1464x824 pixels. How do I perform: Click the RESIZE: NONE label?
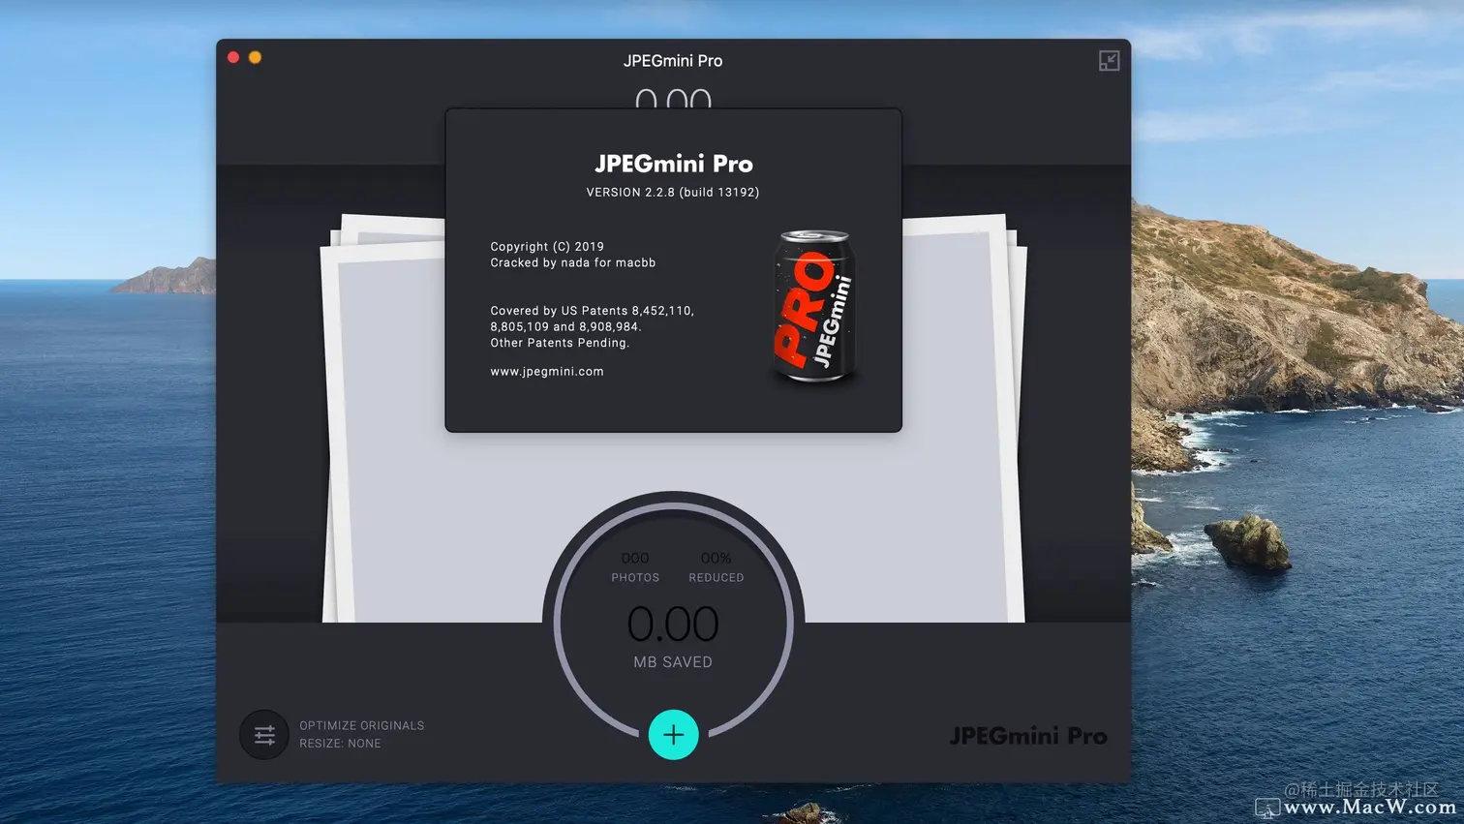click(340, 744)
